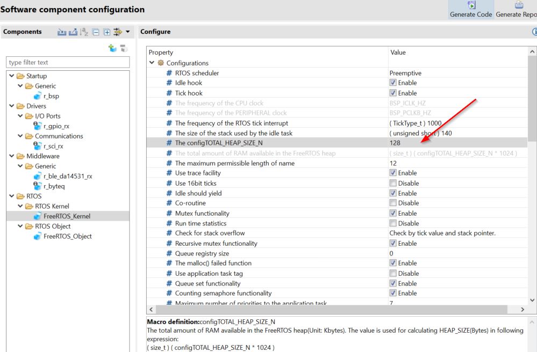
Task: Select the r_byteq component
Action: coord(54,186)
